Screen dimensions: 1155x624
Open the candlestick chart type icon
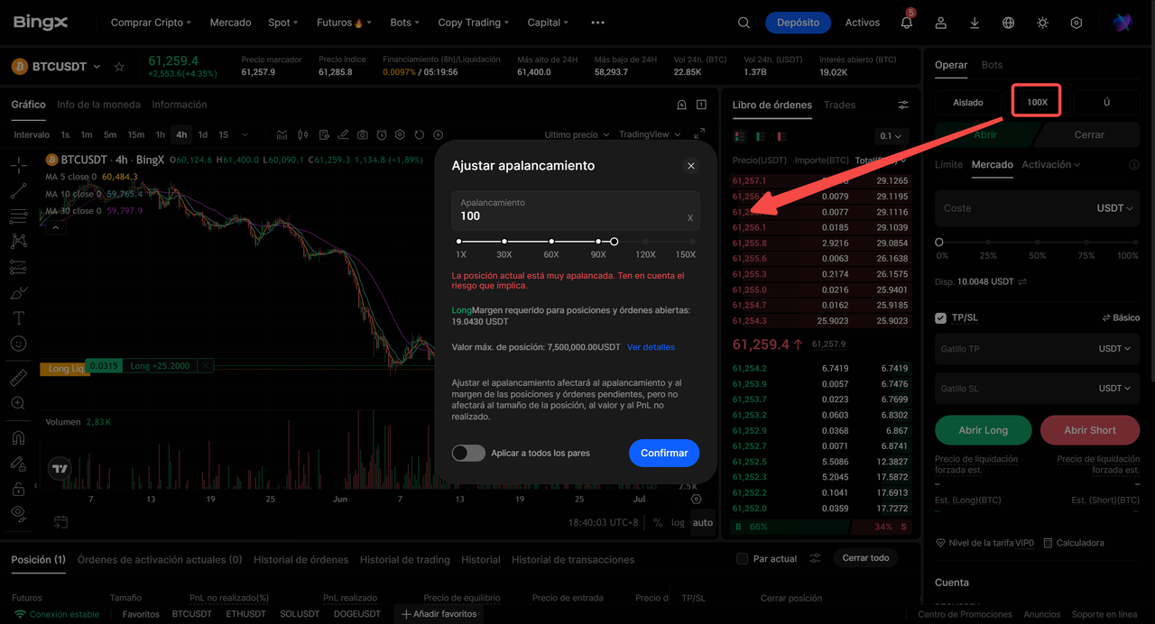pyautogui.click(x=303, y=135)
